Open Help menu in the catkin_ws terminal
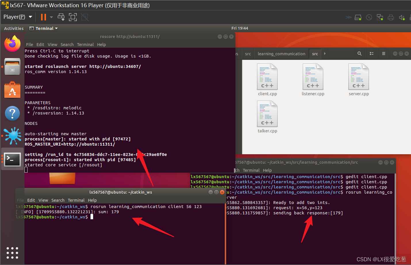This screenshot has width=411, height=265. coord(92,200)
